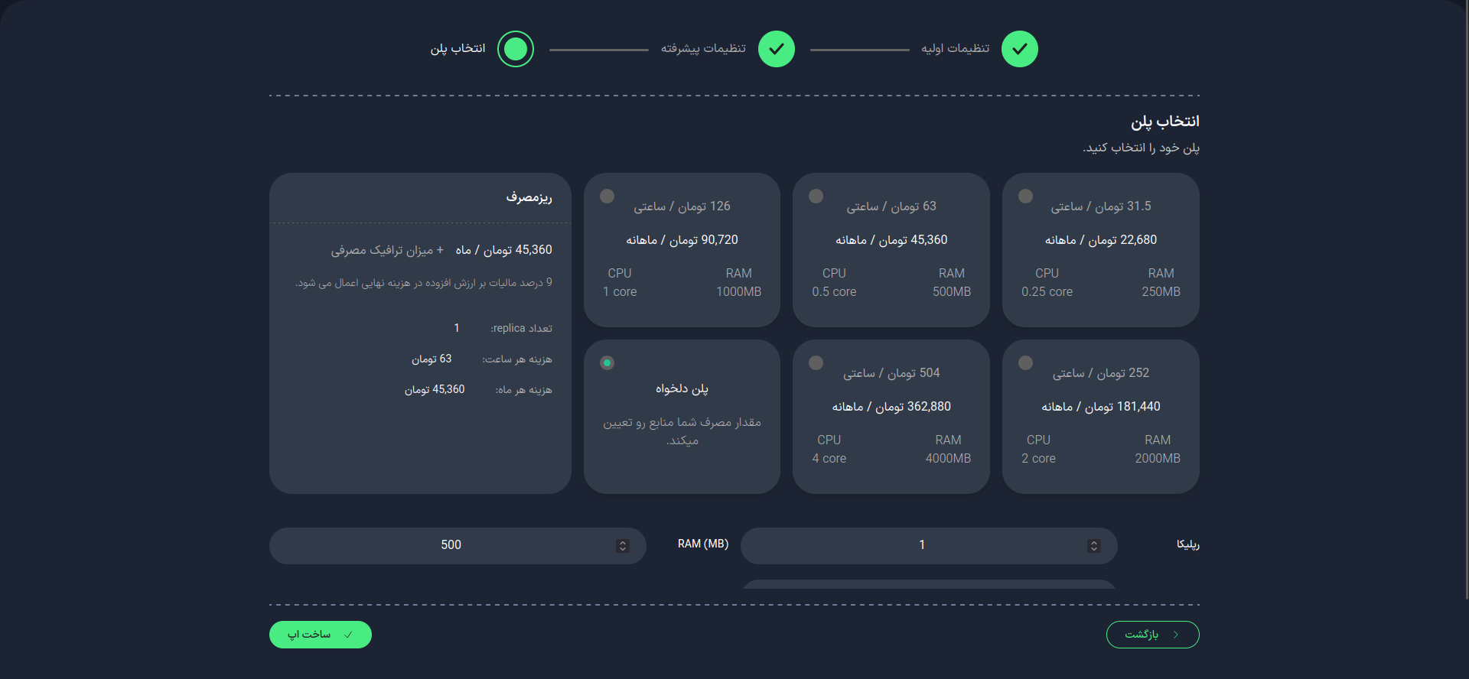
Task: Click the 250MB RAM value
Action: 1161,292
